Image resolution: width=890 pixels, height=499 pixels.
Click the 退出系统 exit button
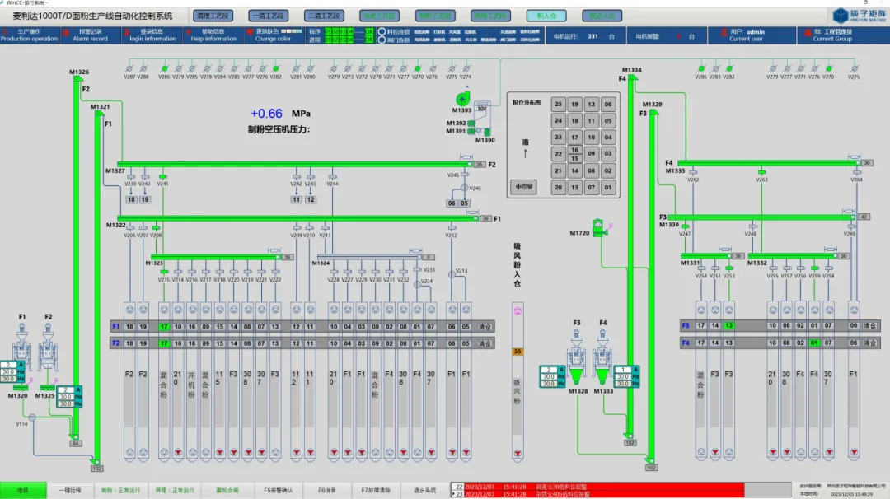click(x=424, y=490)
